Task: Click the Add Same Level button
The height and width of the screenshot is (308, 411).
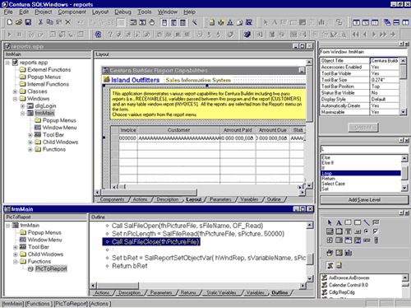Action: pyautogui.click(x=364, y=200)
